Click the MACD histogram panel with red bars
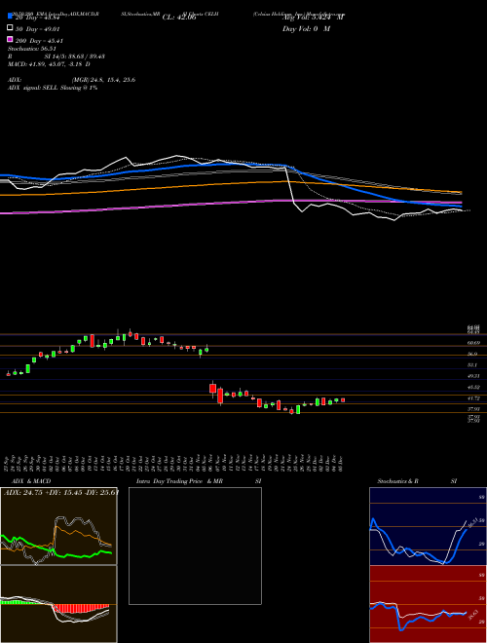 pyautogui.click(x=58, y=604)
